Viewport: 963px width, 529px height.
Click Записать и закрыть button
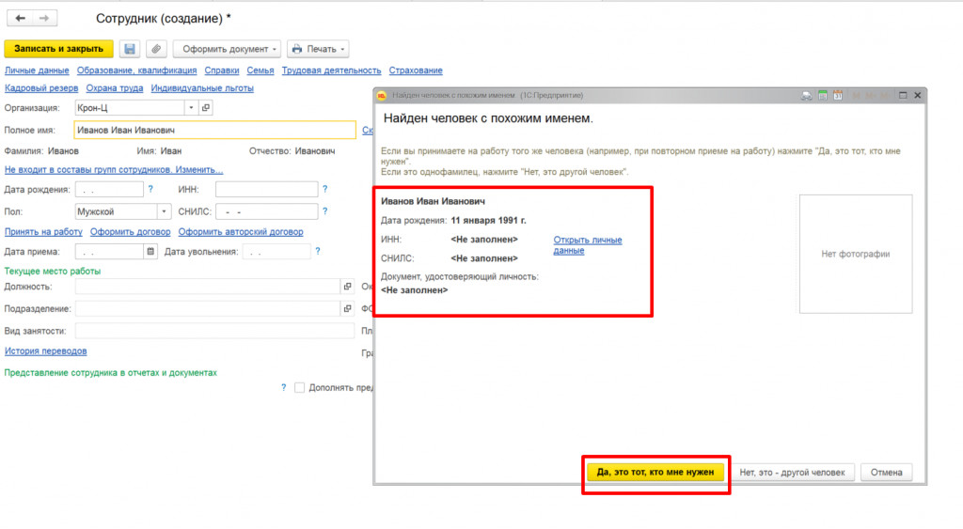point(59,49)
